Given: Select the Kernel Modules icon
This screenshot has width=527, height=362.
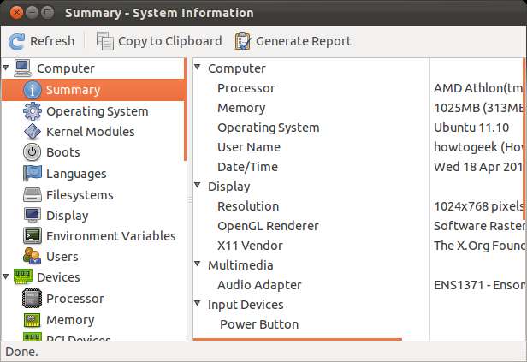Looking at the screenshot, I should pyautogui.click(x=33, y=132).
